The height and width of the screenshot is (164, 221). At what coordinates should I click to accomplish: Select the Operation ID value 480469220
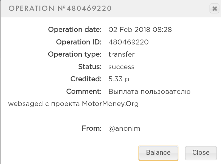(x=129, y=42)
